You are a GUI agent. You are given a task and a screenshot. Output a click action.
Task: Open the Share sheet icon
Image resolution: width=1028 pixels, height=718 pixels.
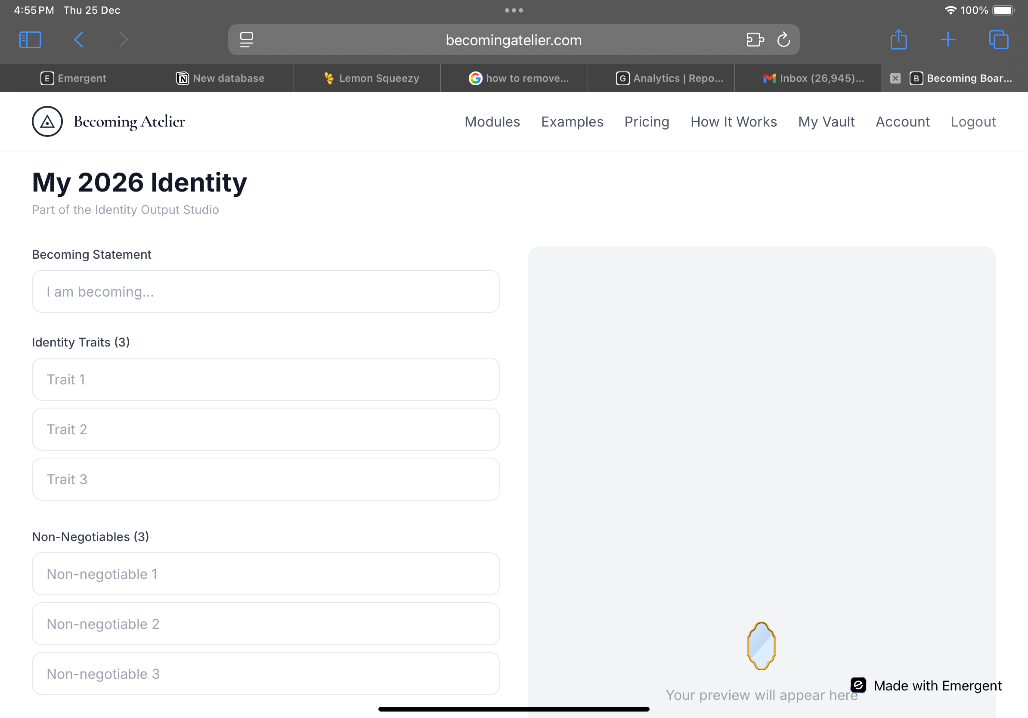(x=899, y=40)
